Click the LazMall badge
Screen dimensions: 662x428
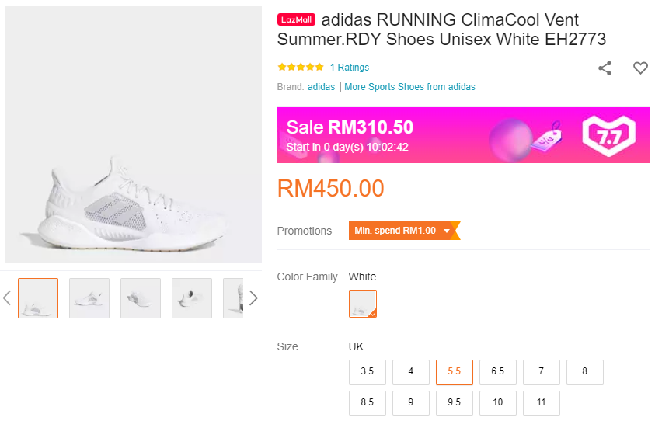(x=296, y=20)
